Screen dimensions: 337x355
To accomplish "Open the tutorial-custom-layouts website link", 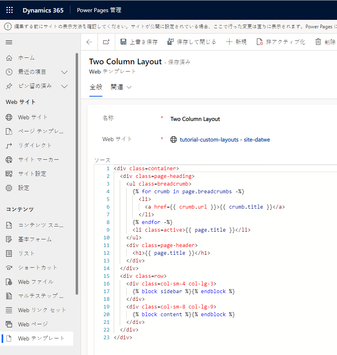I will tap(225, 139).
